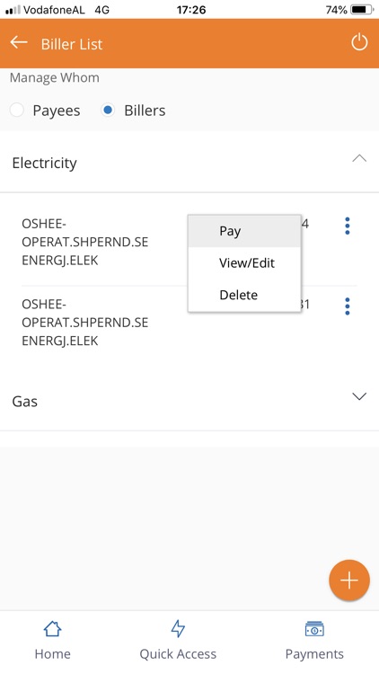The image size is (379, 674).
Task: Expand the Gas section chevron
Action: pyautogui.click(x=359, y=396)
